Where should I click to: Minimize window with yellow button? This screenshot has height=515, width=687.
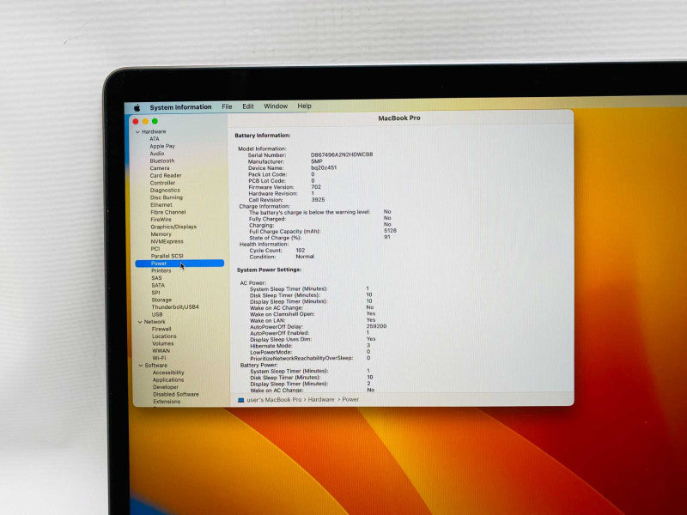[145, 121]
